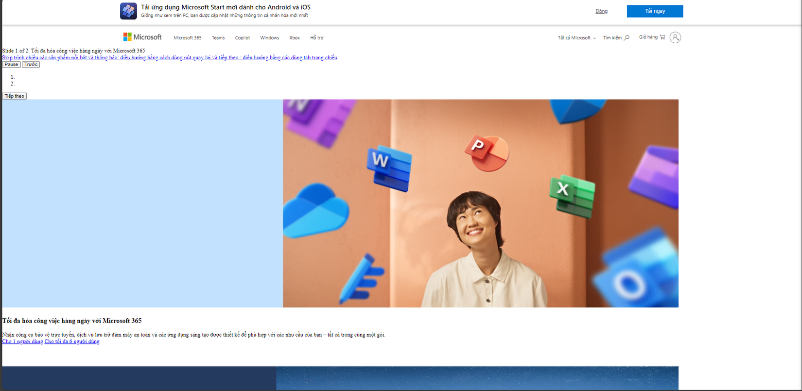The height and width of the screenshot is (391, 802).
Task: Open Cho tối đa 6 người dùng link
Action: pos(72,341)
